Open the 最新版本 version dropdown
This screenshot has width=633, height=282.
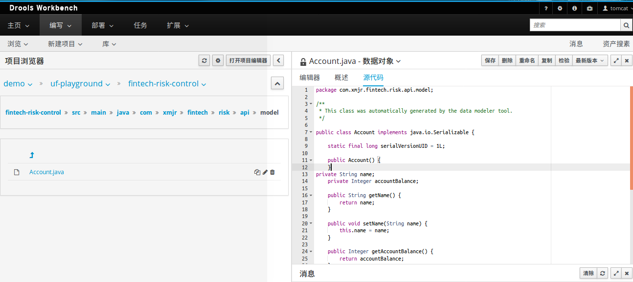pos(590,60)
